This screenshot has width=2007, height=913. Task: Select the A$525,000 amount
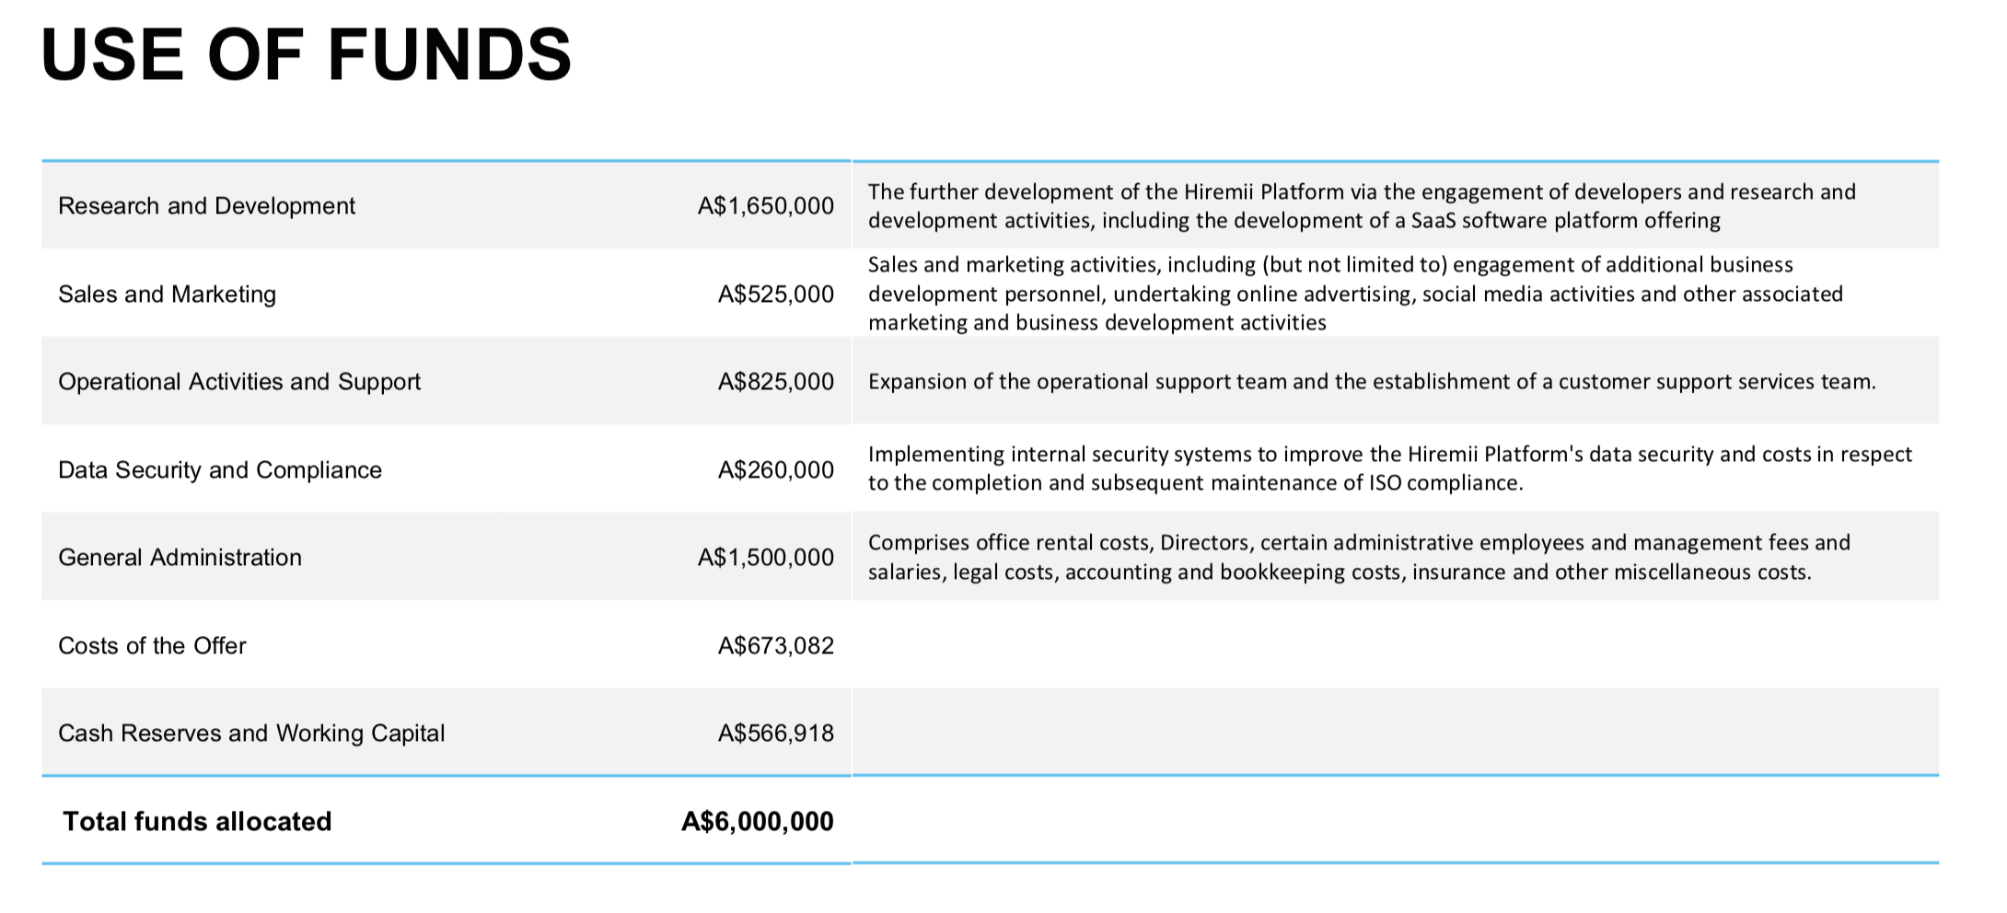(x=775, y=294)
